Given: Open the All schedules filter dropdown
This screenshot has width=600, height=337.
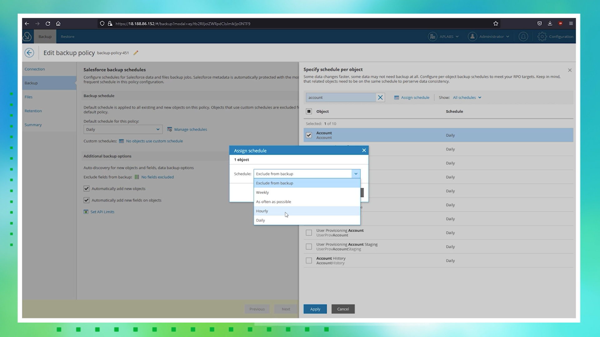Looking at the screenshot, I should pos(467,97).
